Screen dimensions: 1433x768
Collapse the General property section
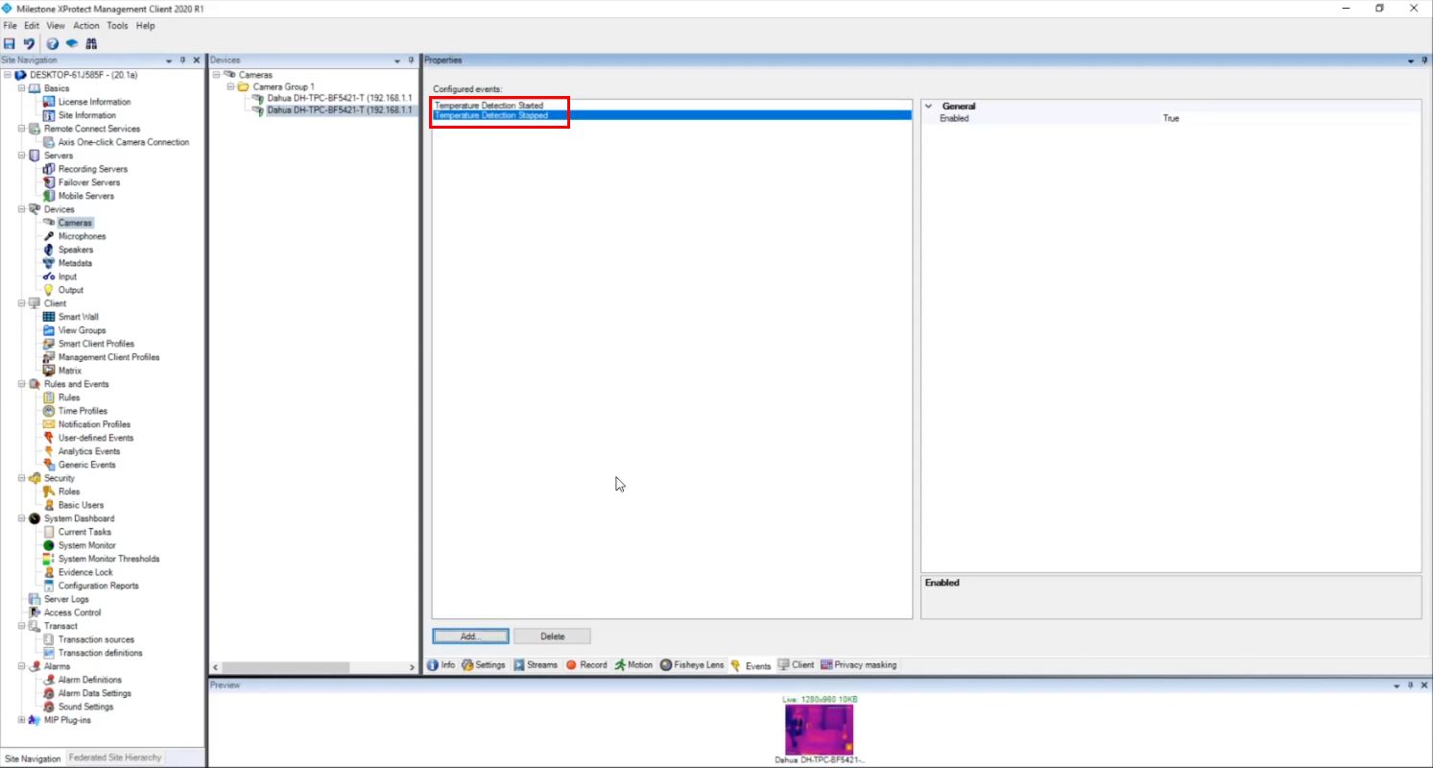(928, 107)
